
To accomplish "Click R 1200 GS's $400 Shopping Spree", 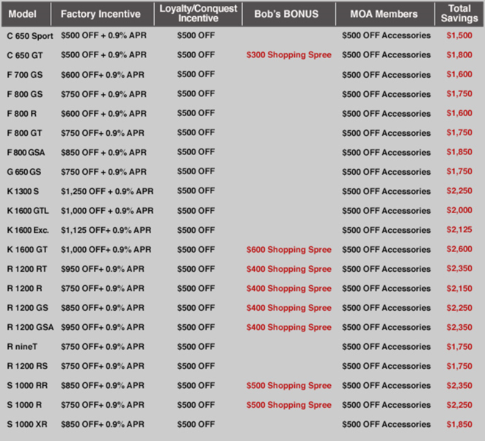I will (x=289, y=308).
